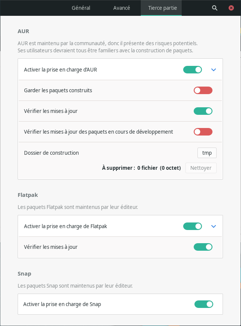Screen dimensions: 241x326
Task: Open the search icon in the header bar
Action: point(214,8)
